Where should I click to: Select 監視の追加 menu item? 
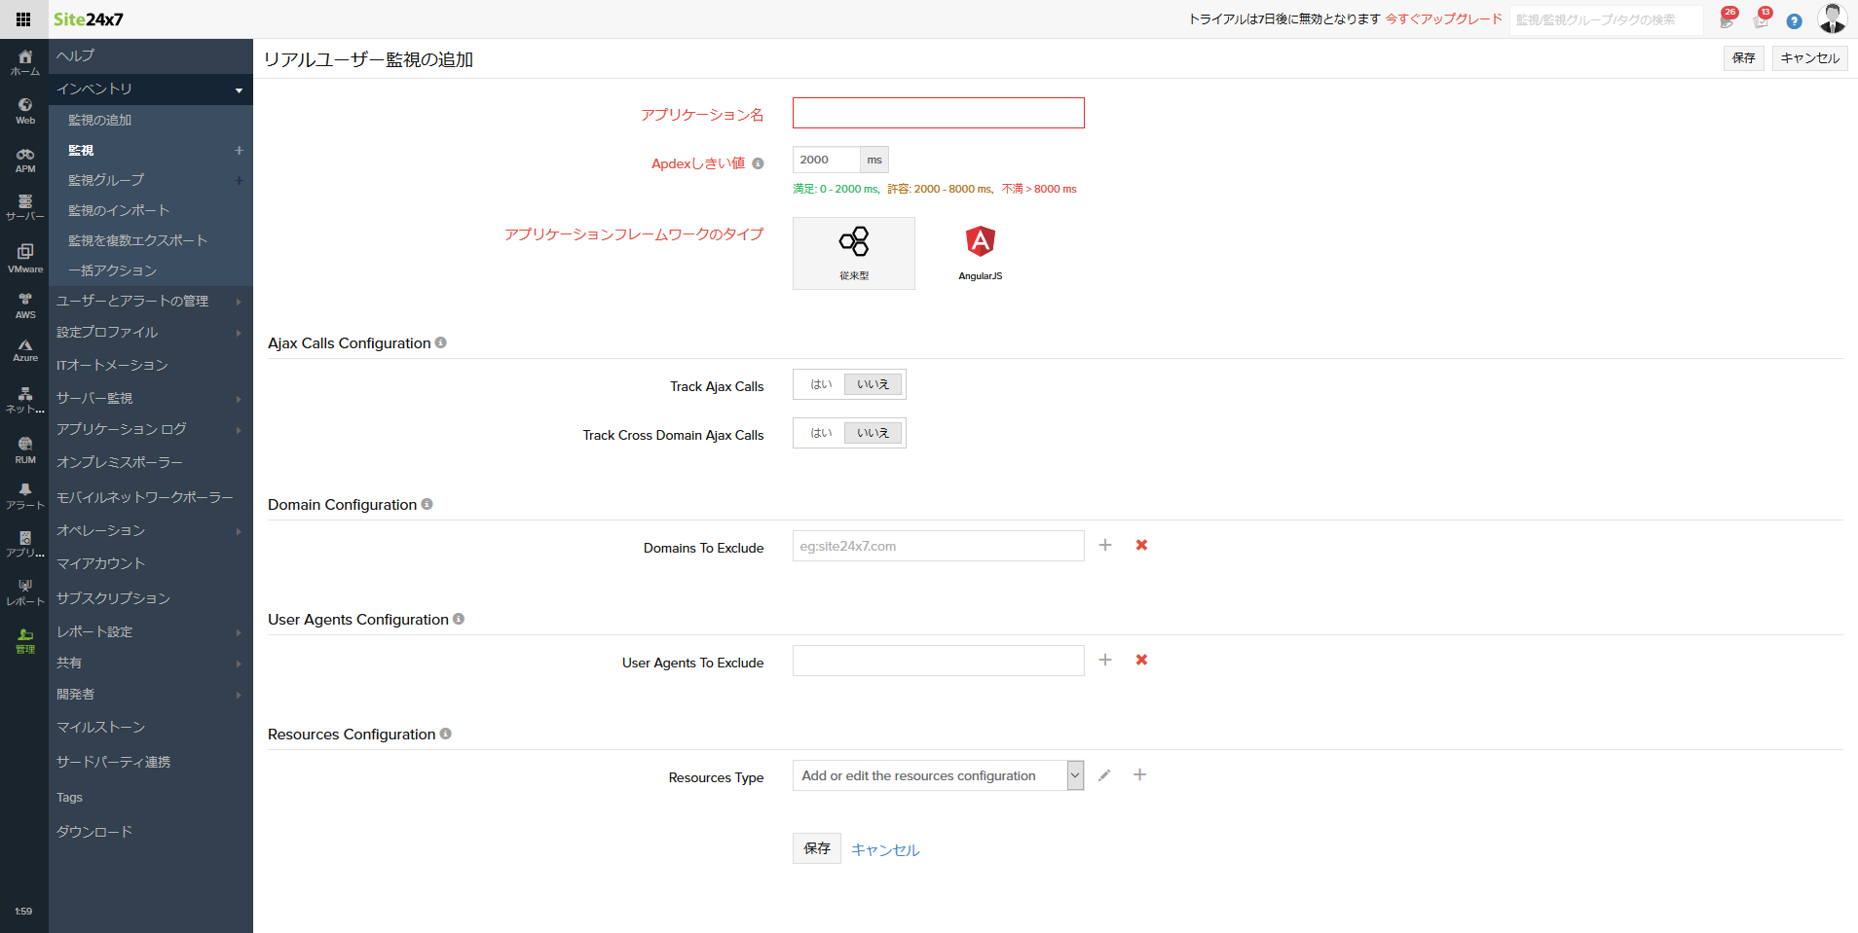click(99, 120)
